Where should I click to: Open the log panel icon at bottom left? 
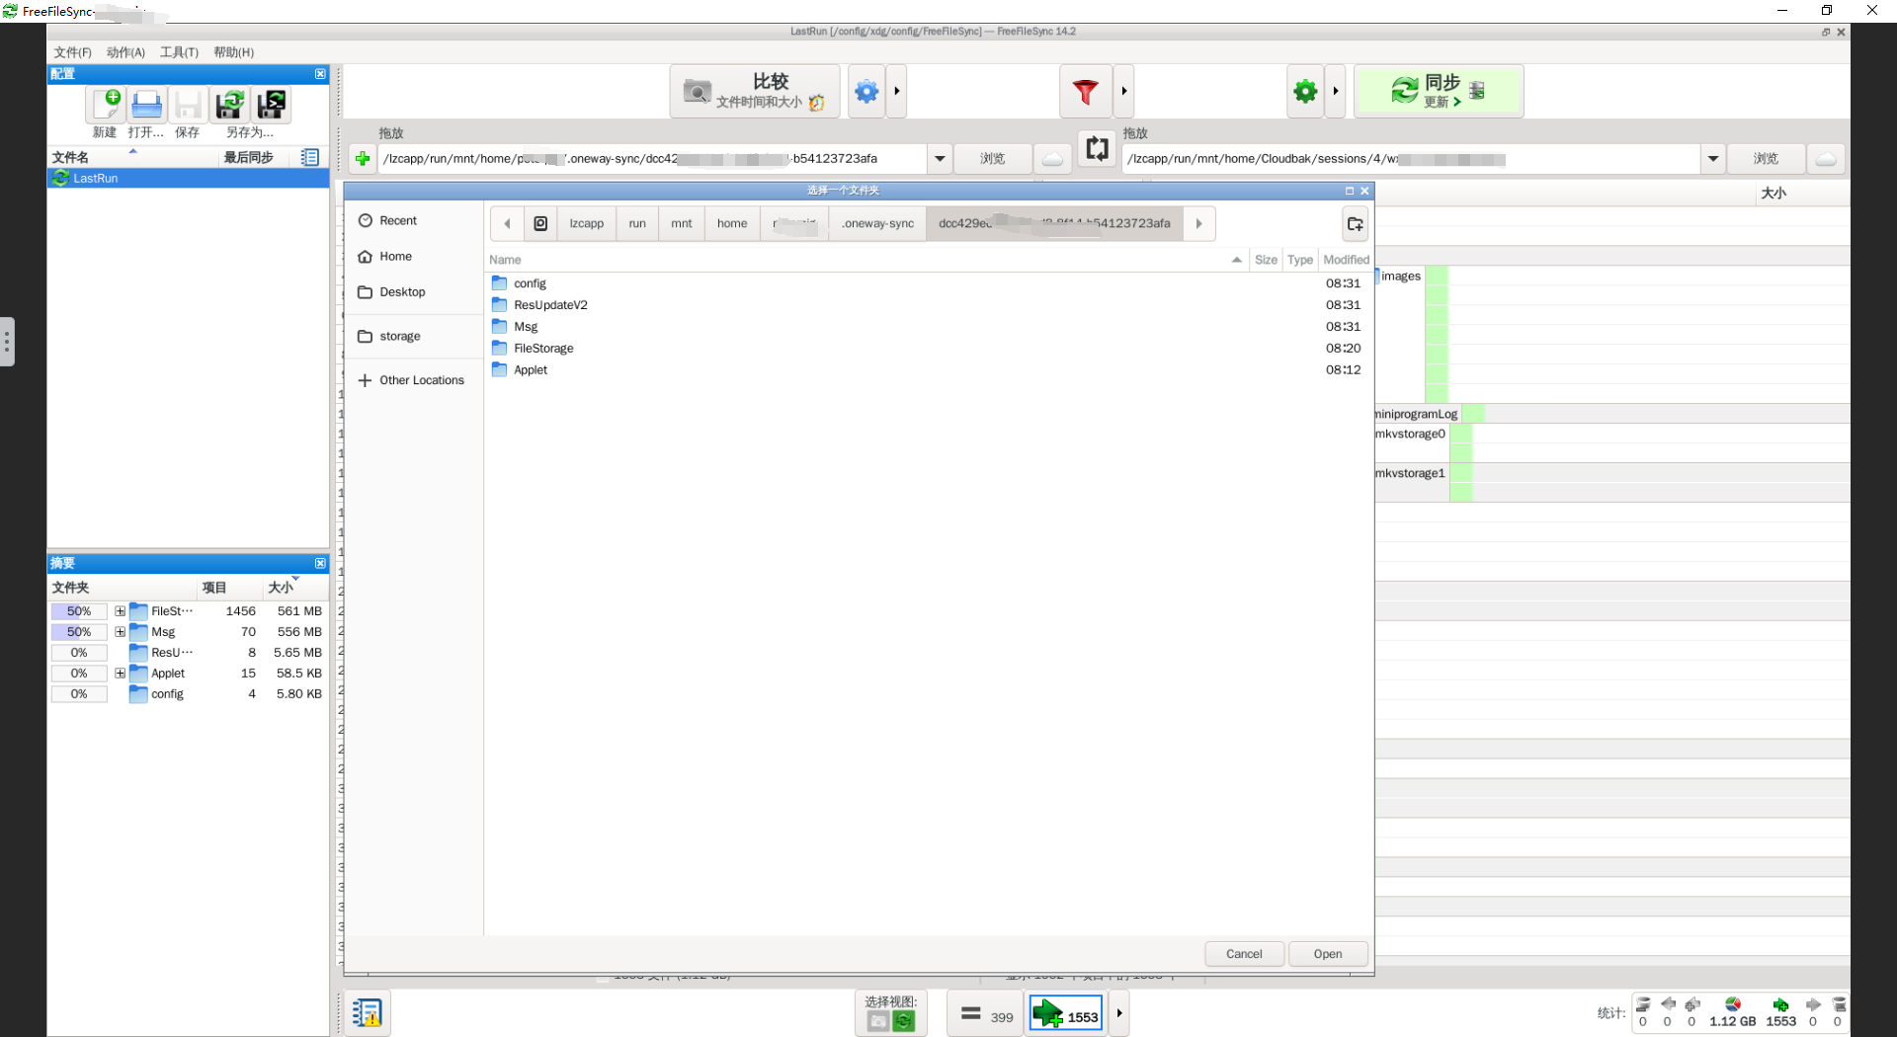click(367, 1013)
